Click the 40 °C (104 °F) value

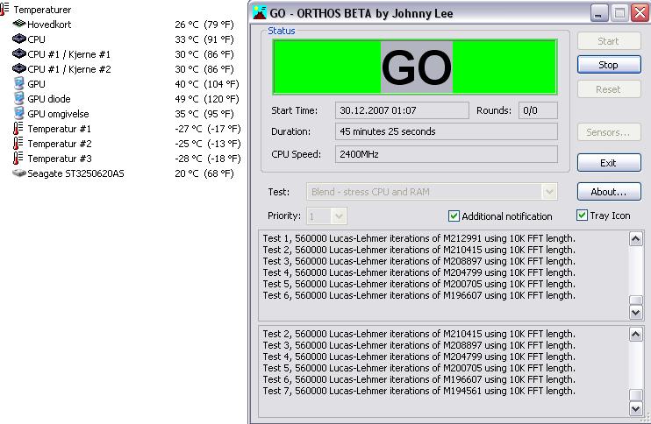click(207, 84)
